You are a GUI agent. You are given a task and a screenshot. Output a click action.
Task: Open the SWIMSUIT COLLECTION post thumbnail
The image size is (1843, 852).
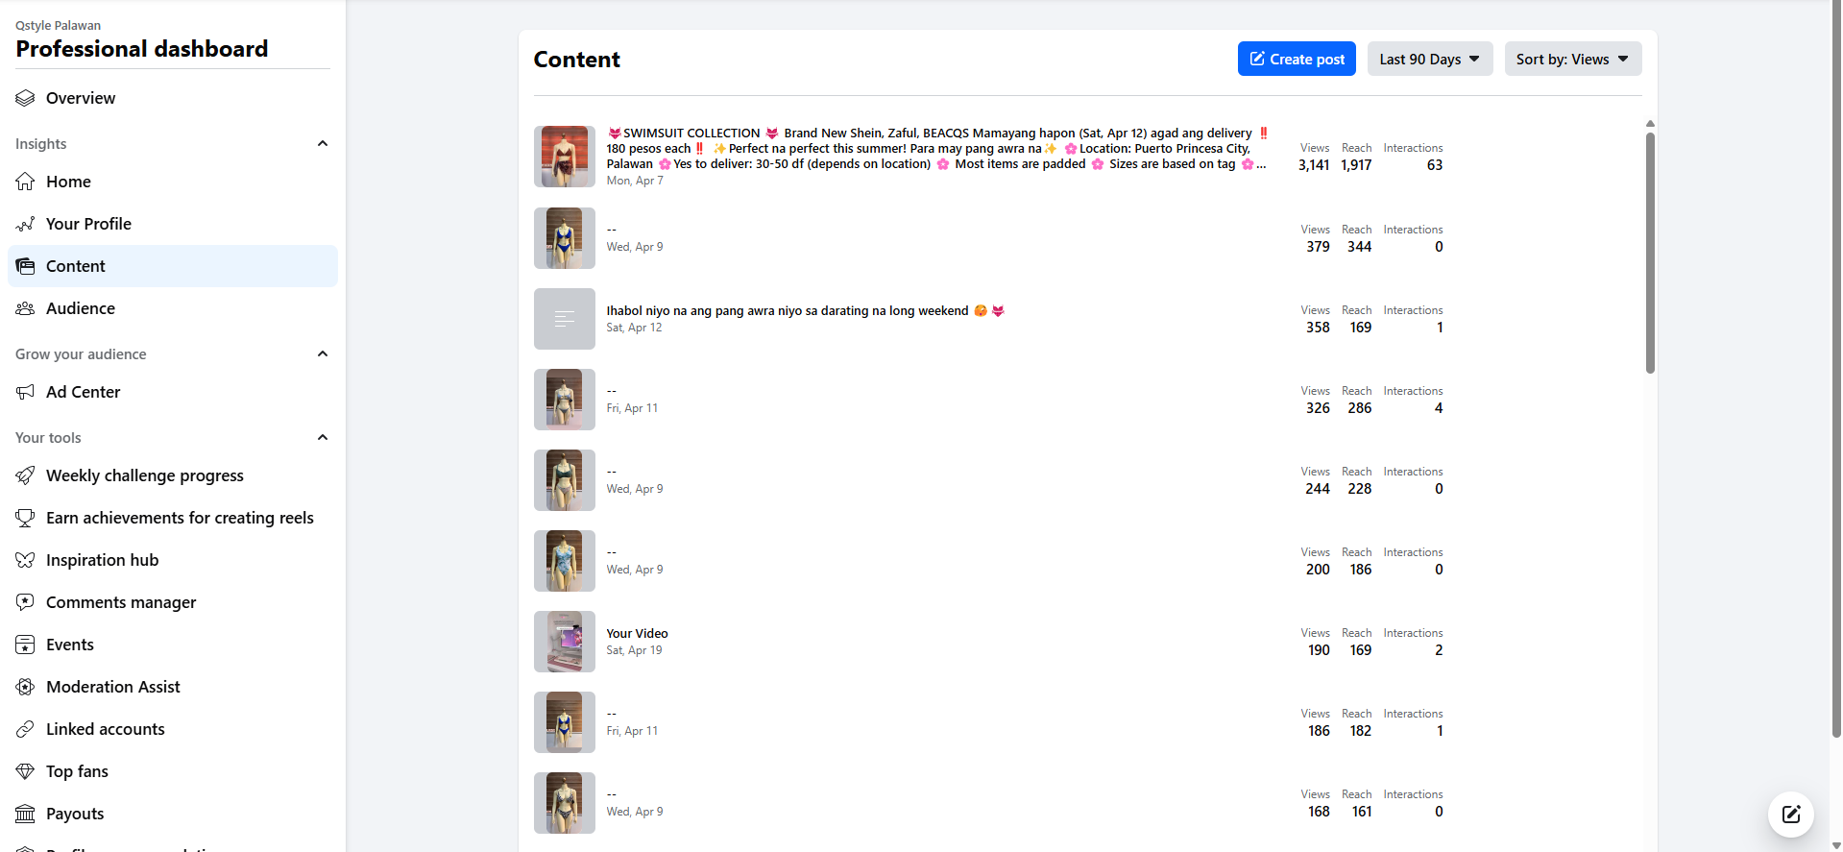565,157
